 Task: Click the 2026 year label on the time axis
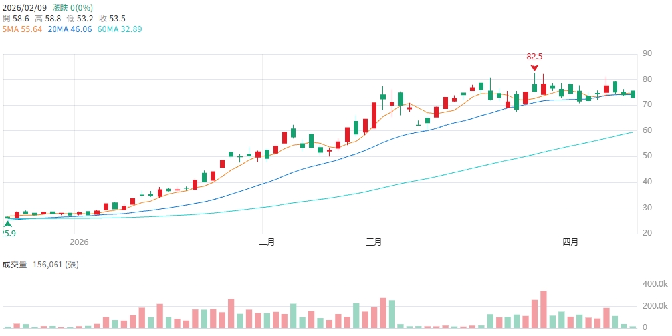click(79, 242)
